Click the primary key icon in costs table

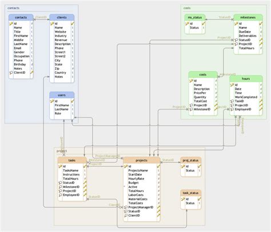tap(191, 81)
